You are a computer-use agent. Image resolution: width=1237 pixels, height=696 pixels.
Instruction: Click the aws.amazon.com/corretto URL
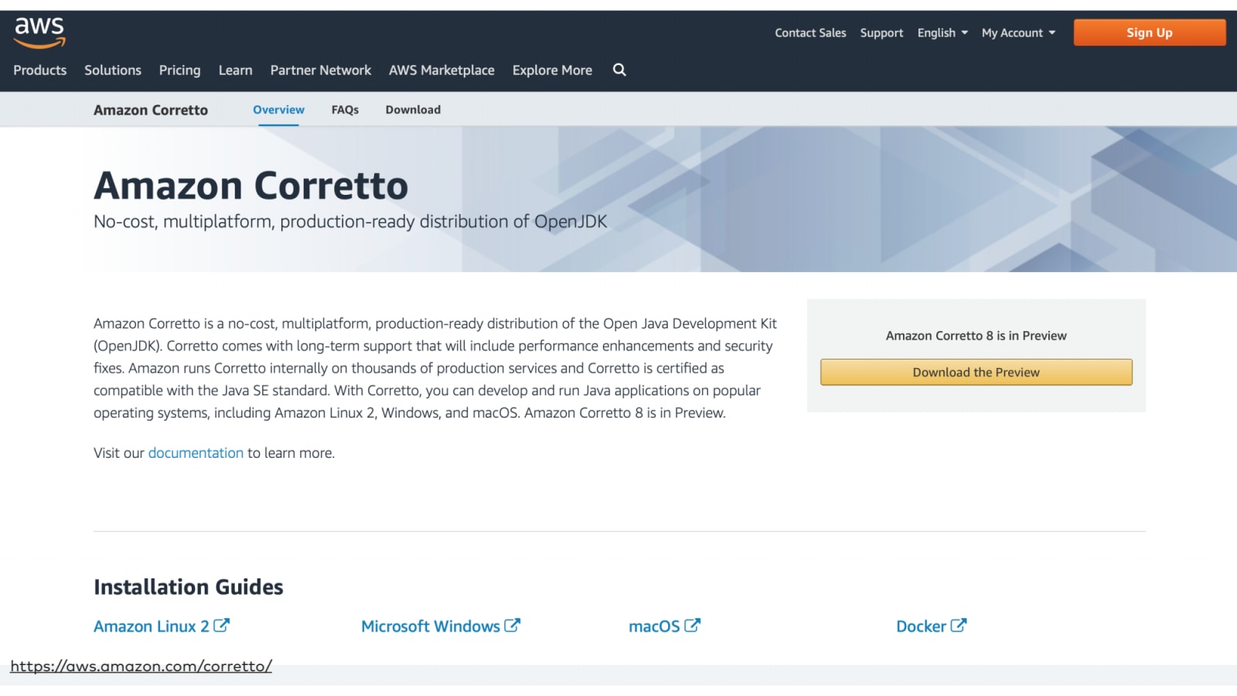pyautogui.click(x=141, y=666)
